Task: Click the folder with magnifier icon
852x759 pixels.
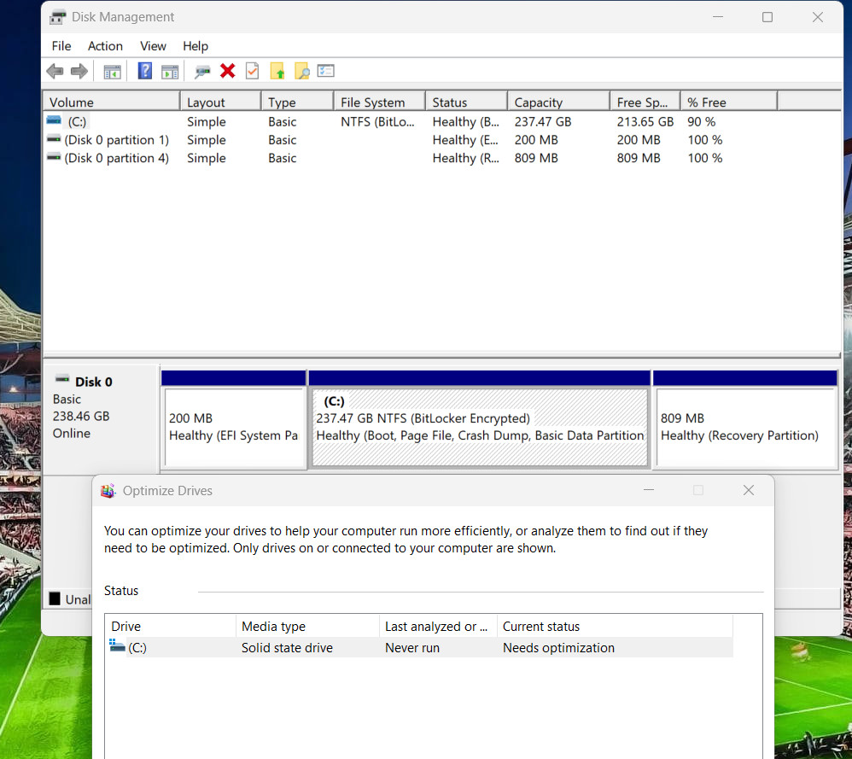Action: (x=301, y=71)
